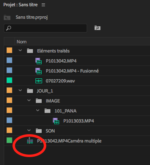Viewport: 150px width, 165px height.
Task: Select the P1013042.MP4 - Fusionné name
Action: click(x=72, y=71)
